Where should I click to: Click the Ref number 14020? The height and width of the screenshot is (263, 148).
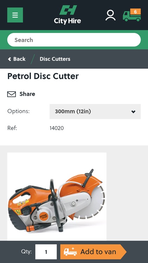pyautogui.click(x=57, y=128)
